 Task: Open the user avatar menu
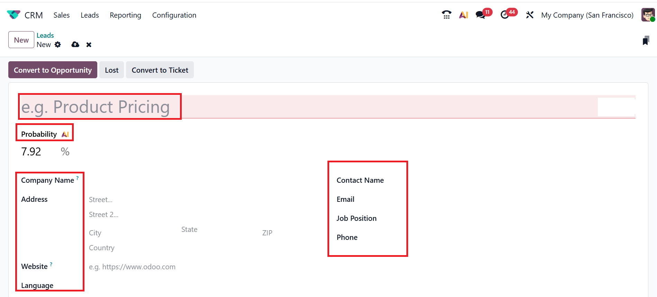pos(648,15)
